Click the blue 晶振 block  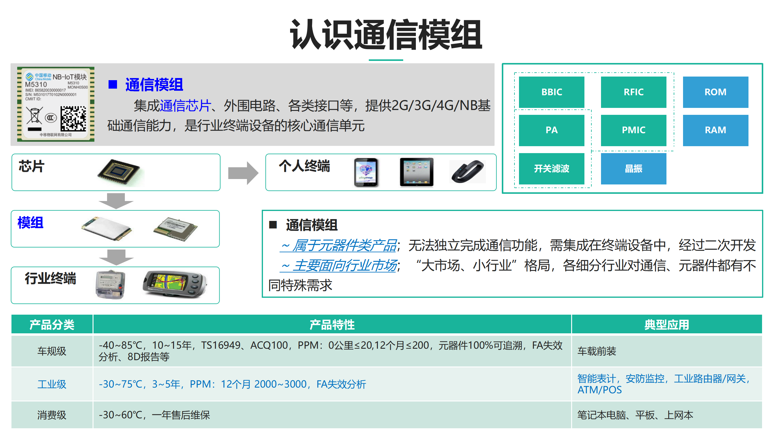pos(633,168)
